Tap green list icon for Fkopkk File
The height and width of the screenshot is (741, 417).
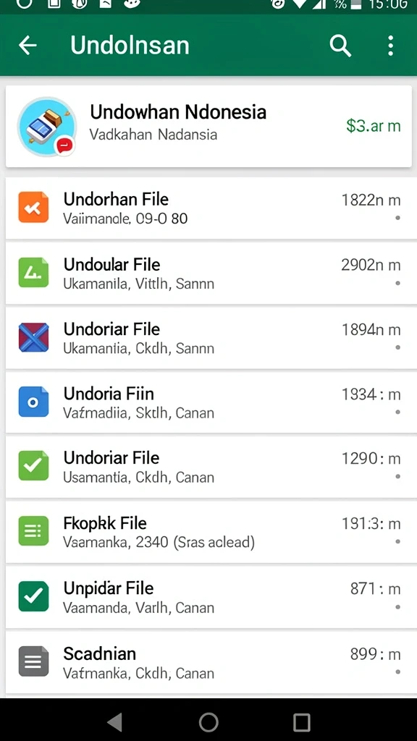tap(33, 531)
